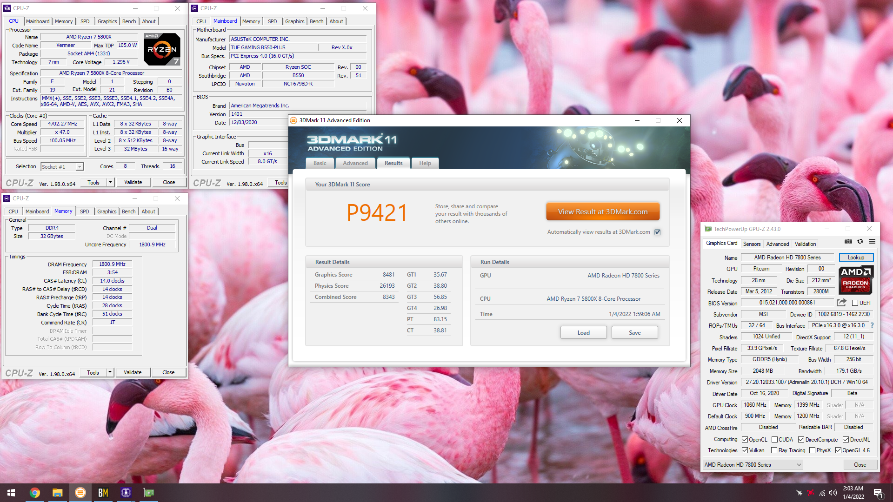Click Lookup button in GPU-Z
The image size is (893, 502).
(856, 258)
